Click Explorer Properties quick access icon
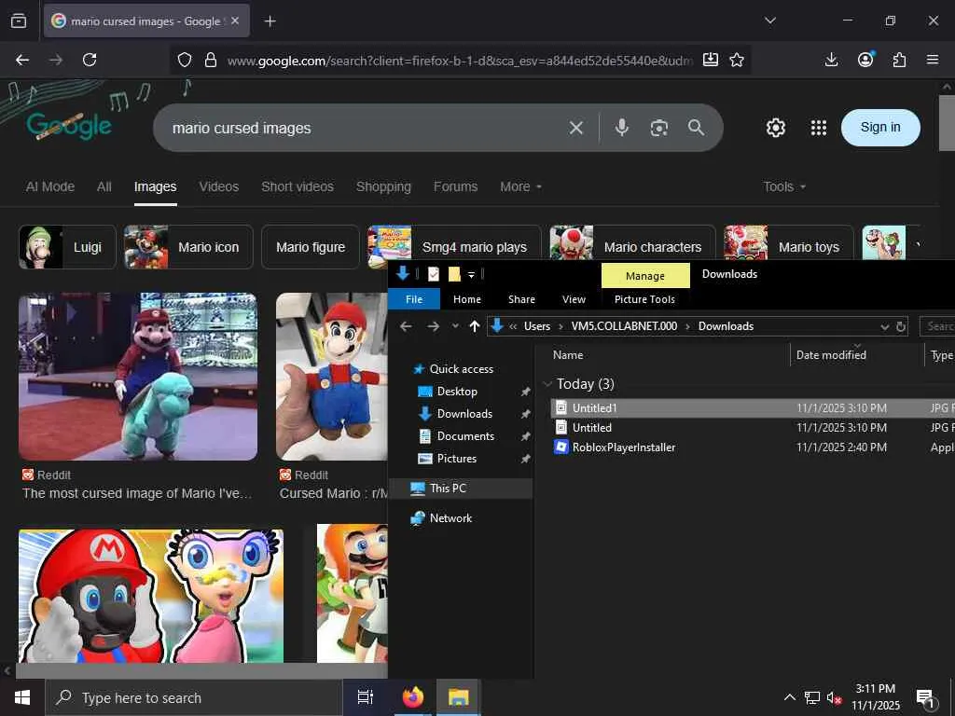Image resolution: width=955 pixels, height=716 pixels. (x=434, y=275)
